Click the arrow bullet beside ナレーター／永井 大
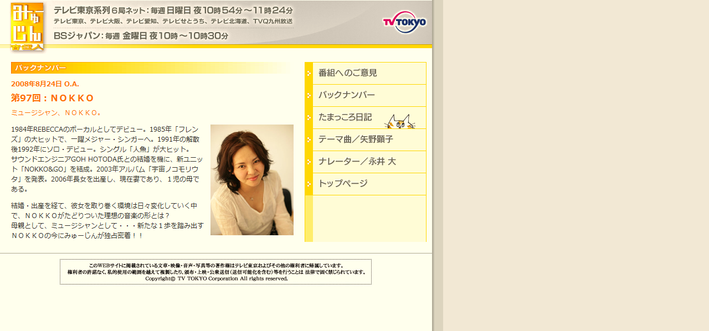The image size is (709, 331). (309, 162)
